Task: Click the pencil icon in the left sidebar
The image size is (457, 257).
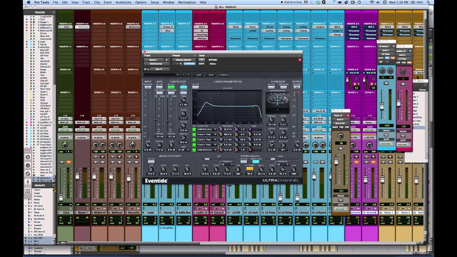Action: [x=28, y=174]
